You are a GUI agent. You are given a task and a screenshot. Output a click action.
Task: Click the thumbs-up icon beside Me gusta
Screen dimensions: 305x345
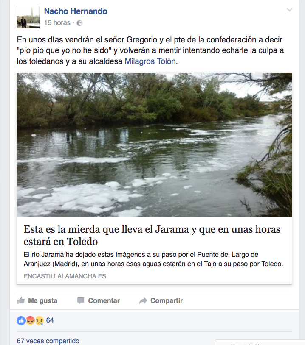[x=21, y=300]
